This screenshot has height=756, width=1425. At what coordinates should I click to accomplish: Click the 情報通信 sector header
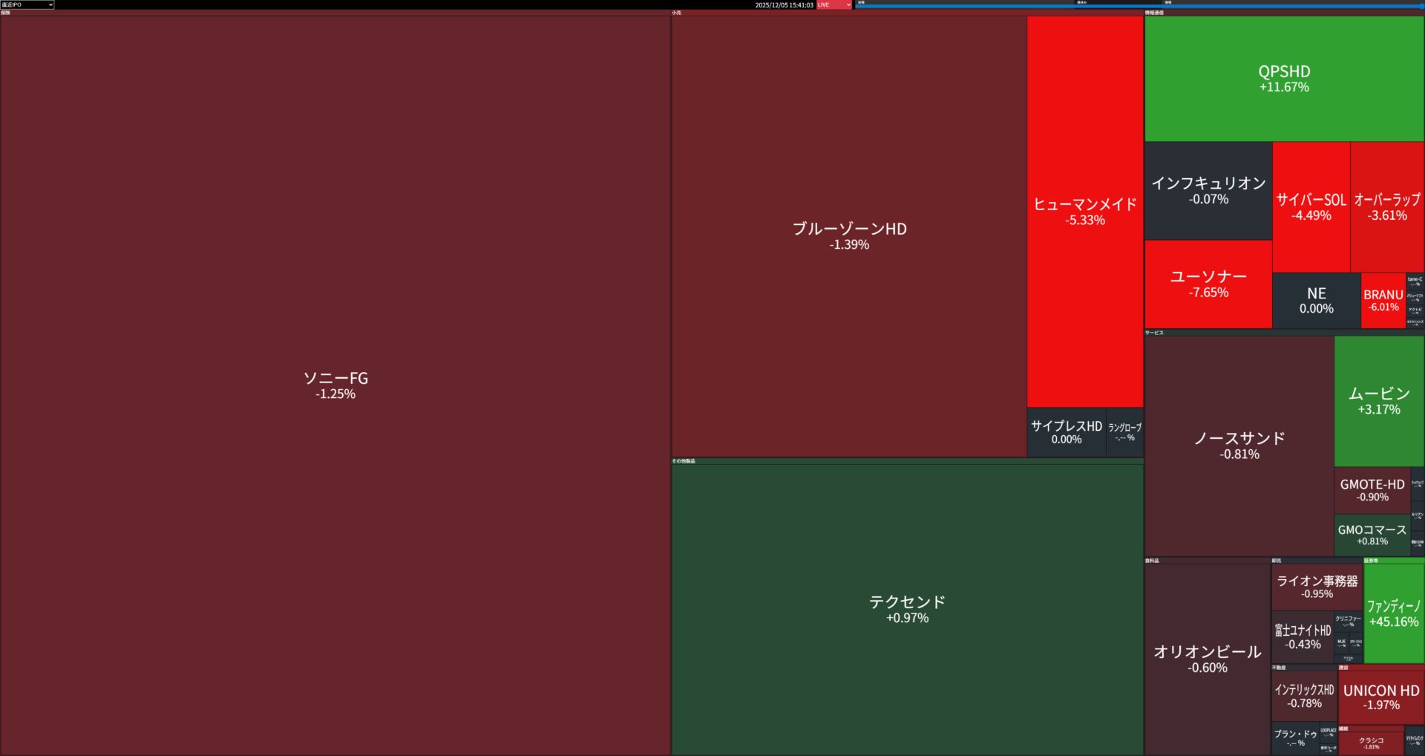coord(1155,13)
